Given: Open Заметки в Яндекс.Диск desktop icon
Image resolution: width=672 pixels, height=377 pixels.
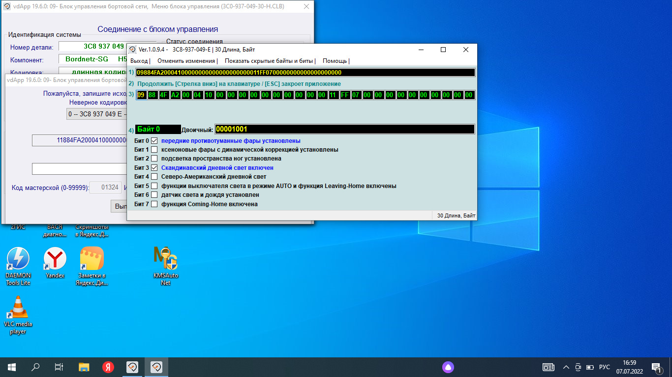Looking at the screenshot, I should [92, 259].
